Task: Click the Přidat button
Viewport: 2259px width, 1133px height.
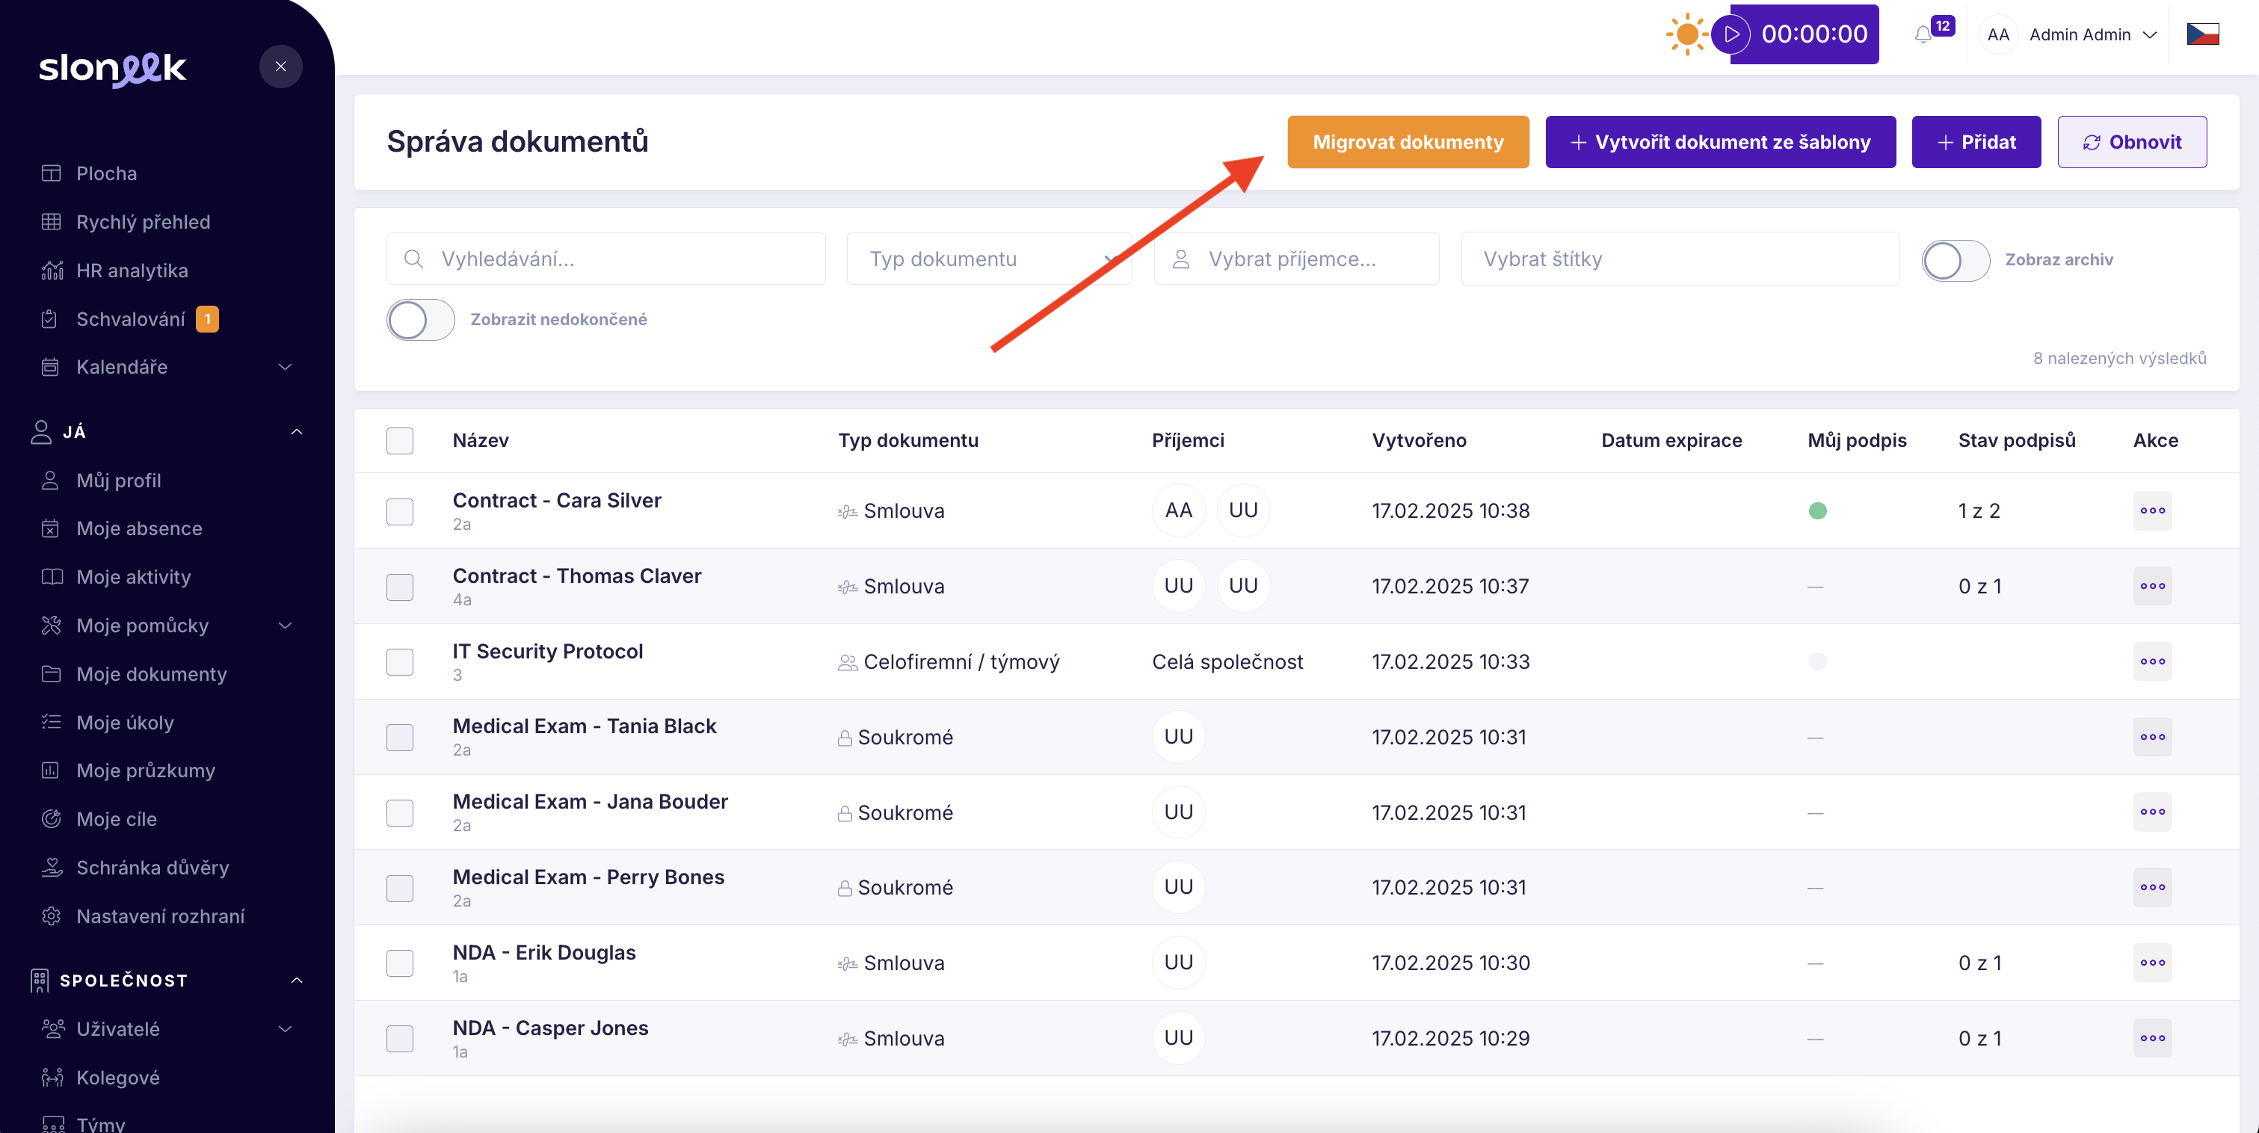Action: tap(1976, 142)
